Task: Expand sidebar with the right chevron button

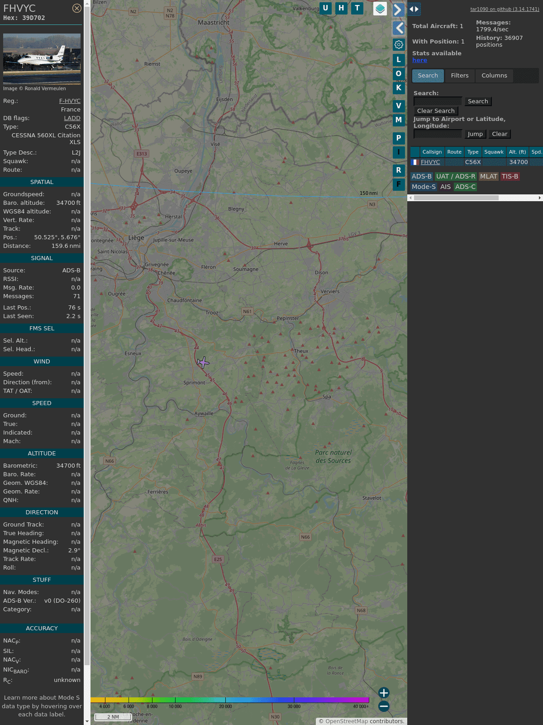Action: pyautogui.click(x=398, y=10)
